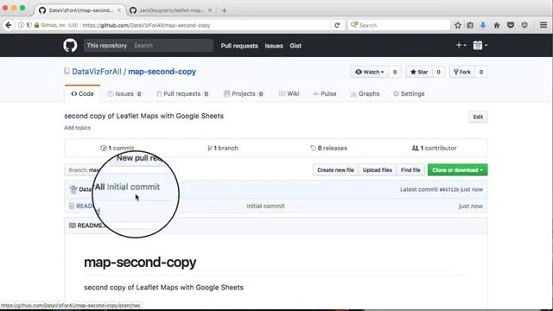The image size is (553, 311).
Task: Open the Firefox downloads arrow icon
Action: [483, 25]
